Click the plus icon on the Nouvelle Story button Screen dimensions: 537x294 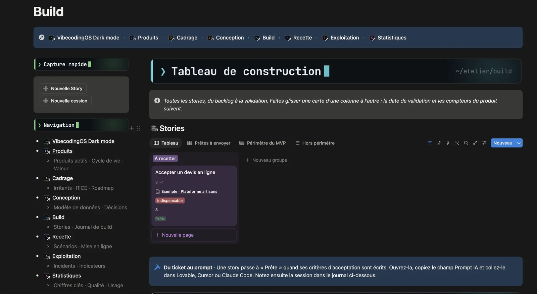pyautogui.click(x=46, y=89)
